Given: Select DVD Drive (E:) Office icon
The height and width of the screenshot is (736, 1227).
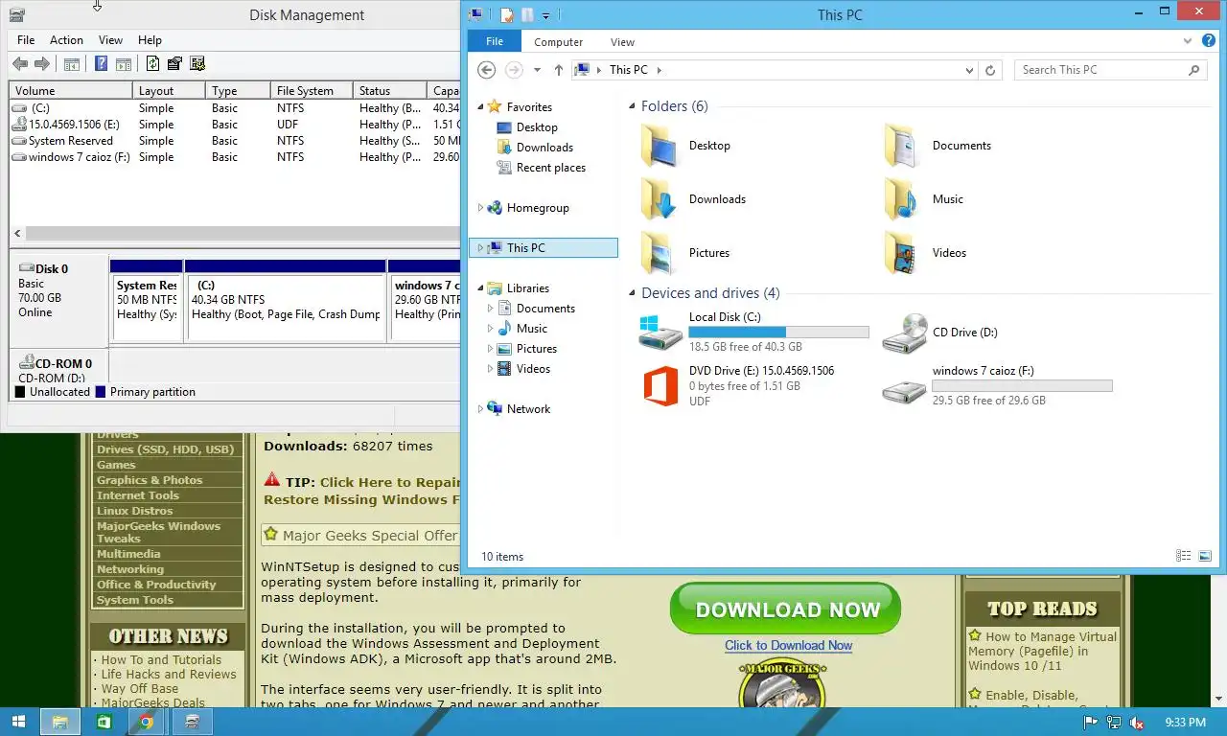Looking at the screenshot, I should tap(660, 386).
